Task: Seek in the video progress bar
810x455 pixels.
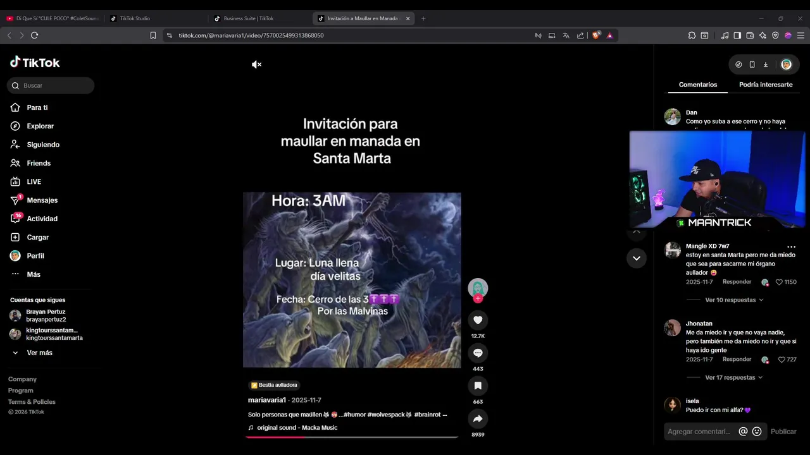Action: 352,437
